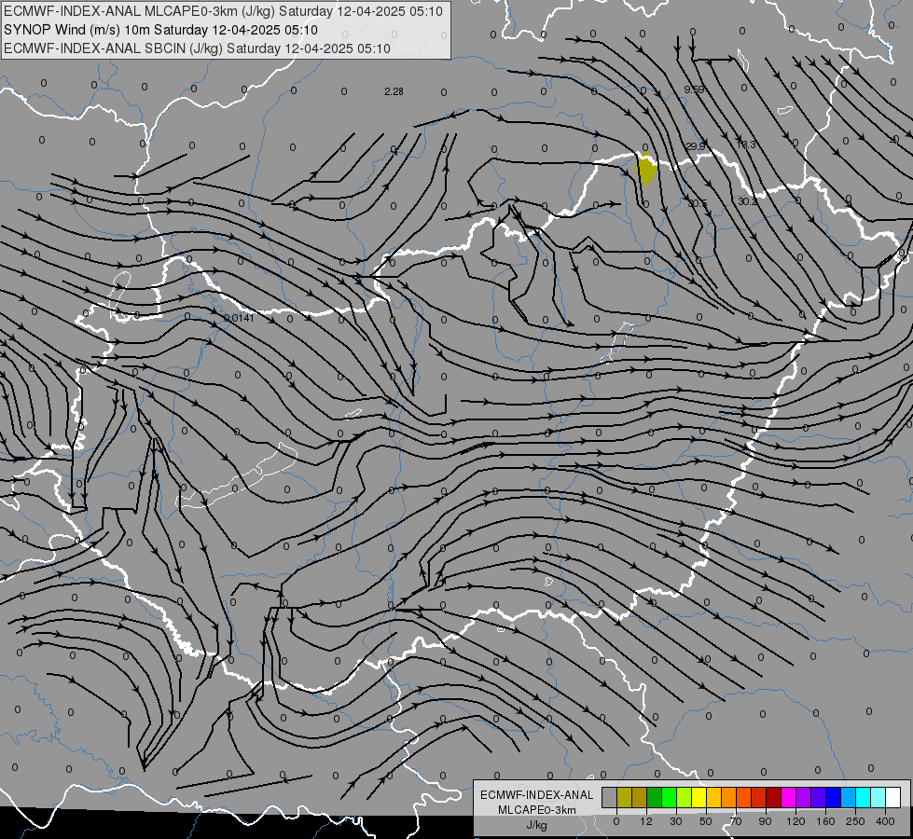Click the MLCAPE0-3km title line
913x839 pixels.
(223, 11)
